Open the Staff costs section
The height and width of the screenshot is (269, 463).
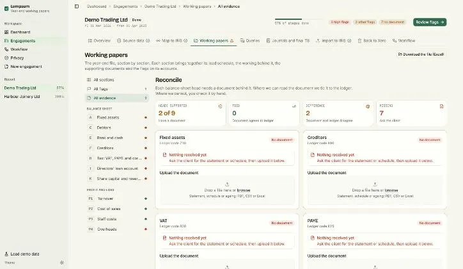117,219
